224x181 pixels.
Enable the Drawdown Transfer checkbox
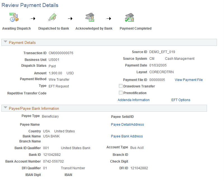121,86
